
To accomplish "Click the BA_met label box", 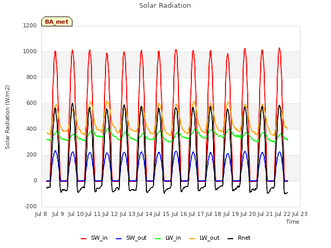I will tap(57, 22).
